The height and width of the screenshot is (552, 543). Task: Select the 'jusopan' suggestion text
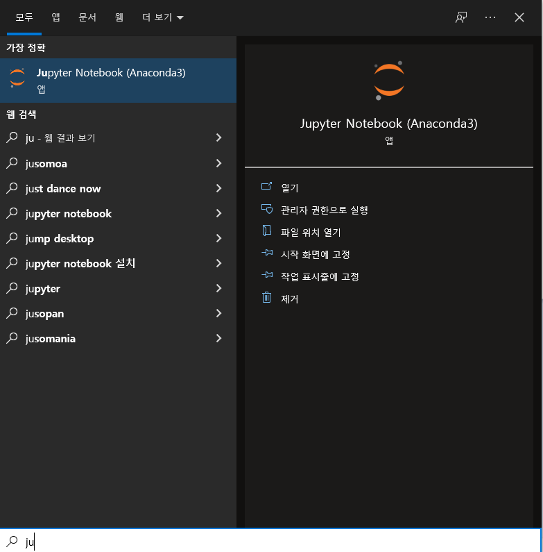[x=44, y=314]
